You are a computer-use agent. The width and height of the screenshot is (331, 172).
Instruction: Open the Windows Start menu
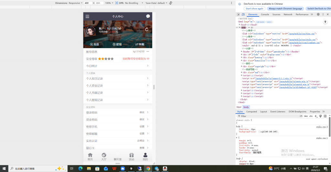tap(4, 168)
